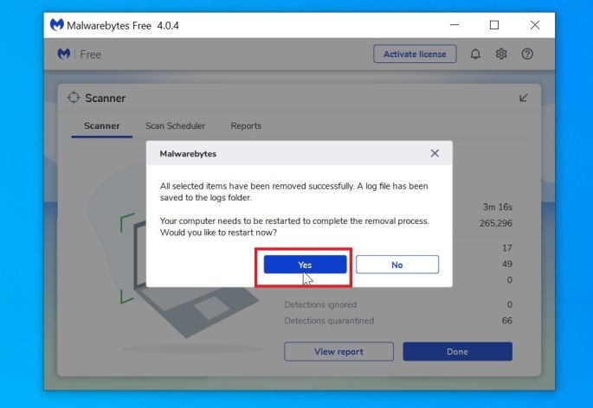593x408 pixels.
Task: Click scan duration value 3m 16s
Action: click(497, 207)
